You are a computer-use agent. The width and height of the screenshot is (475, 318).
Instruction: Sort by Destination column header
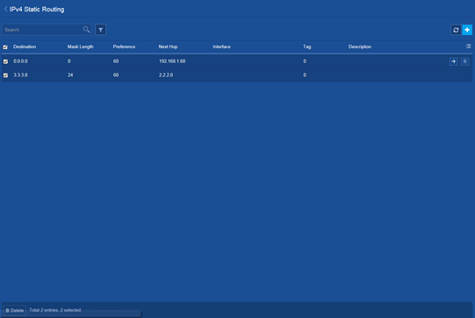(x=25, y=46)
